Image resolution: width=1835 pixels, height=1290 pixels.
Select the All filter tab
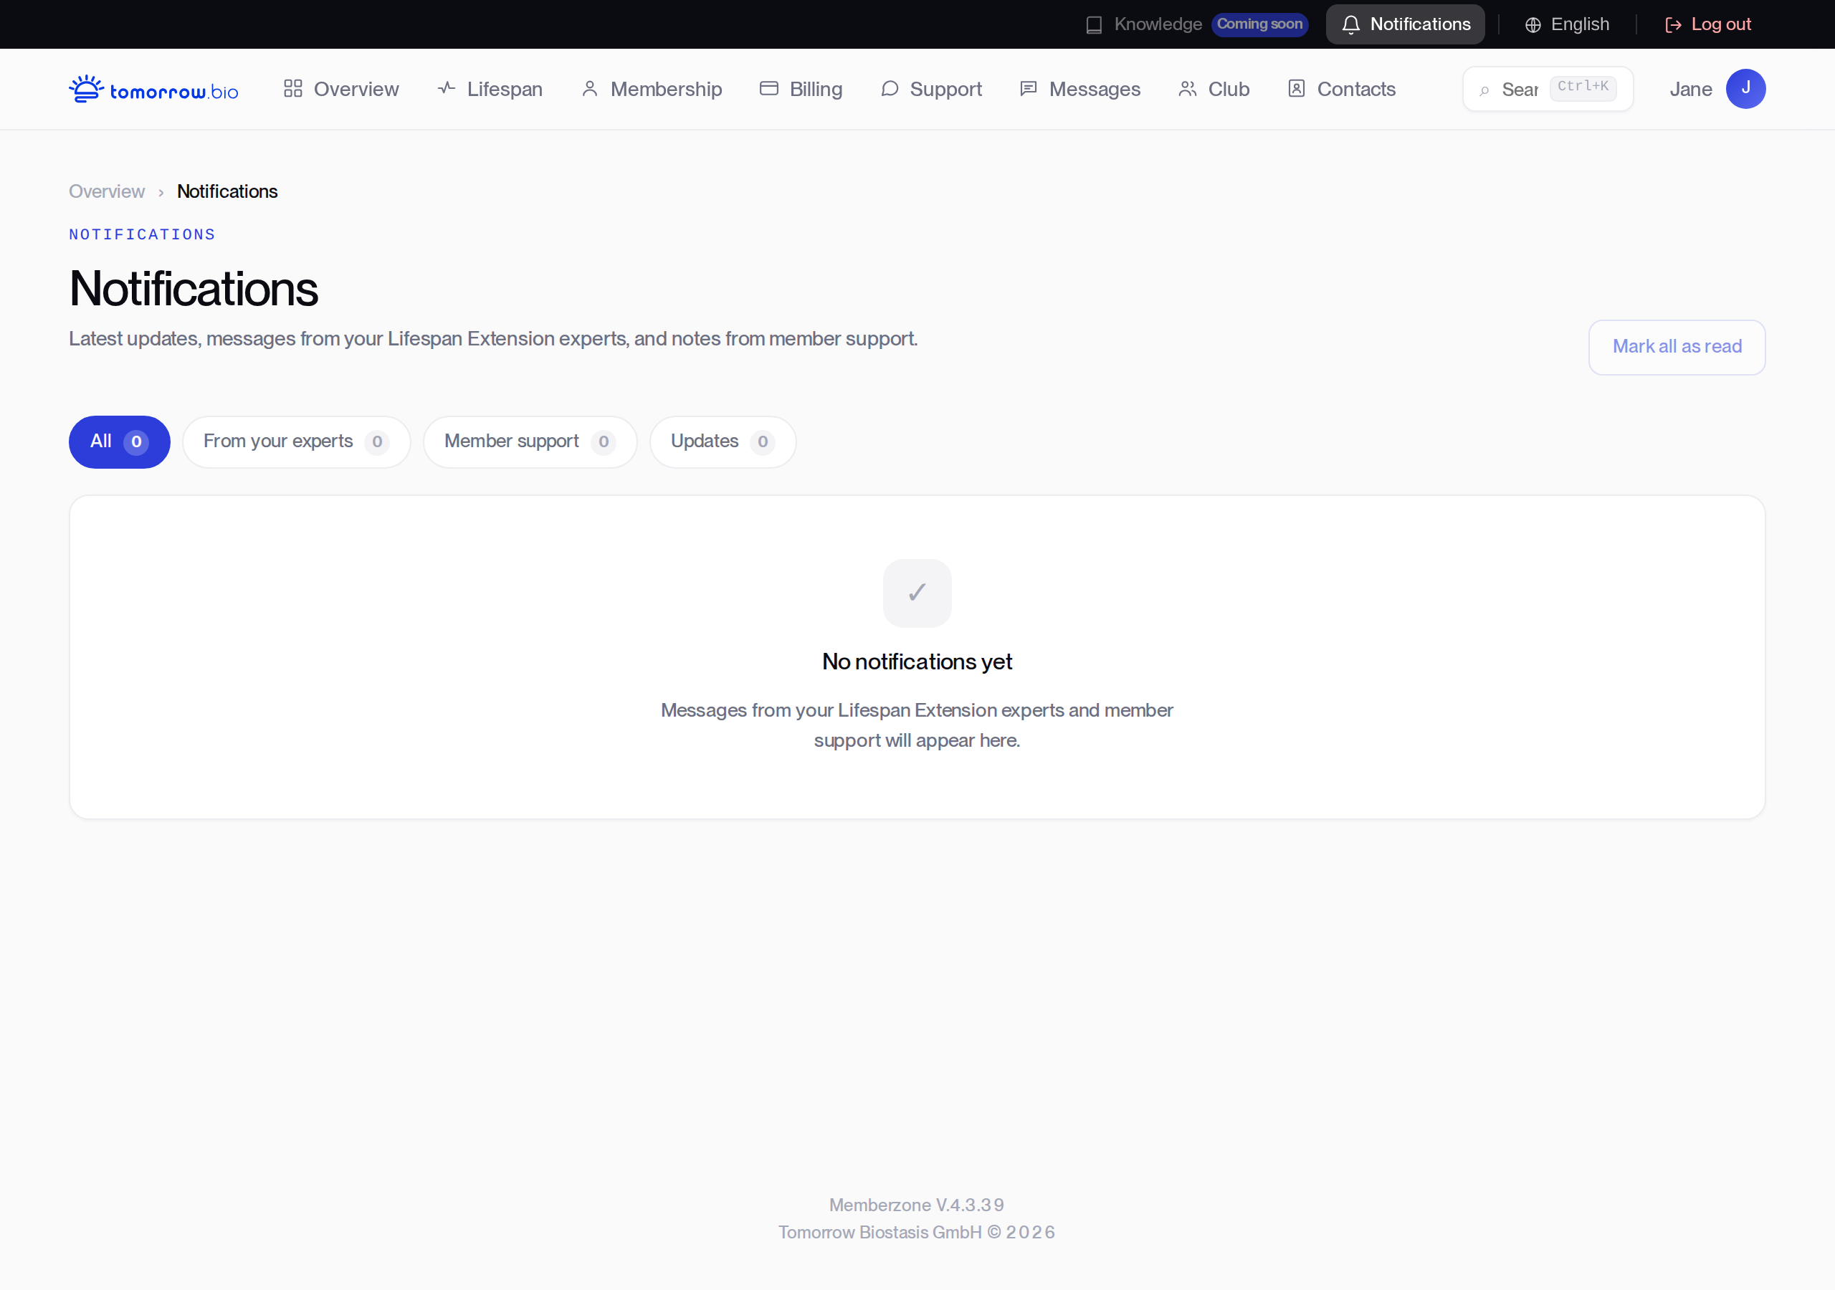[119, 442]
